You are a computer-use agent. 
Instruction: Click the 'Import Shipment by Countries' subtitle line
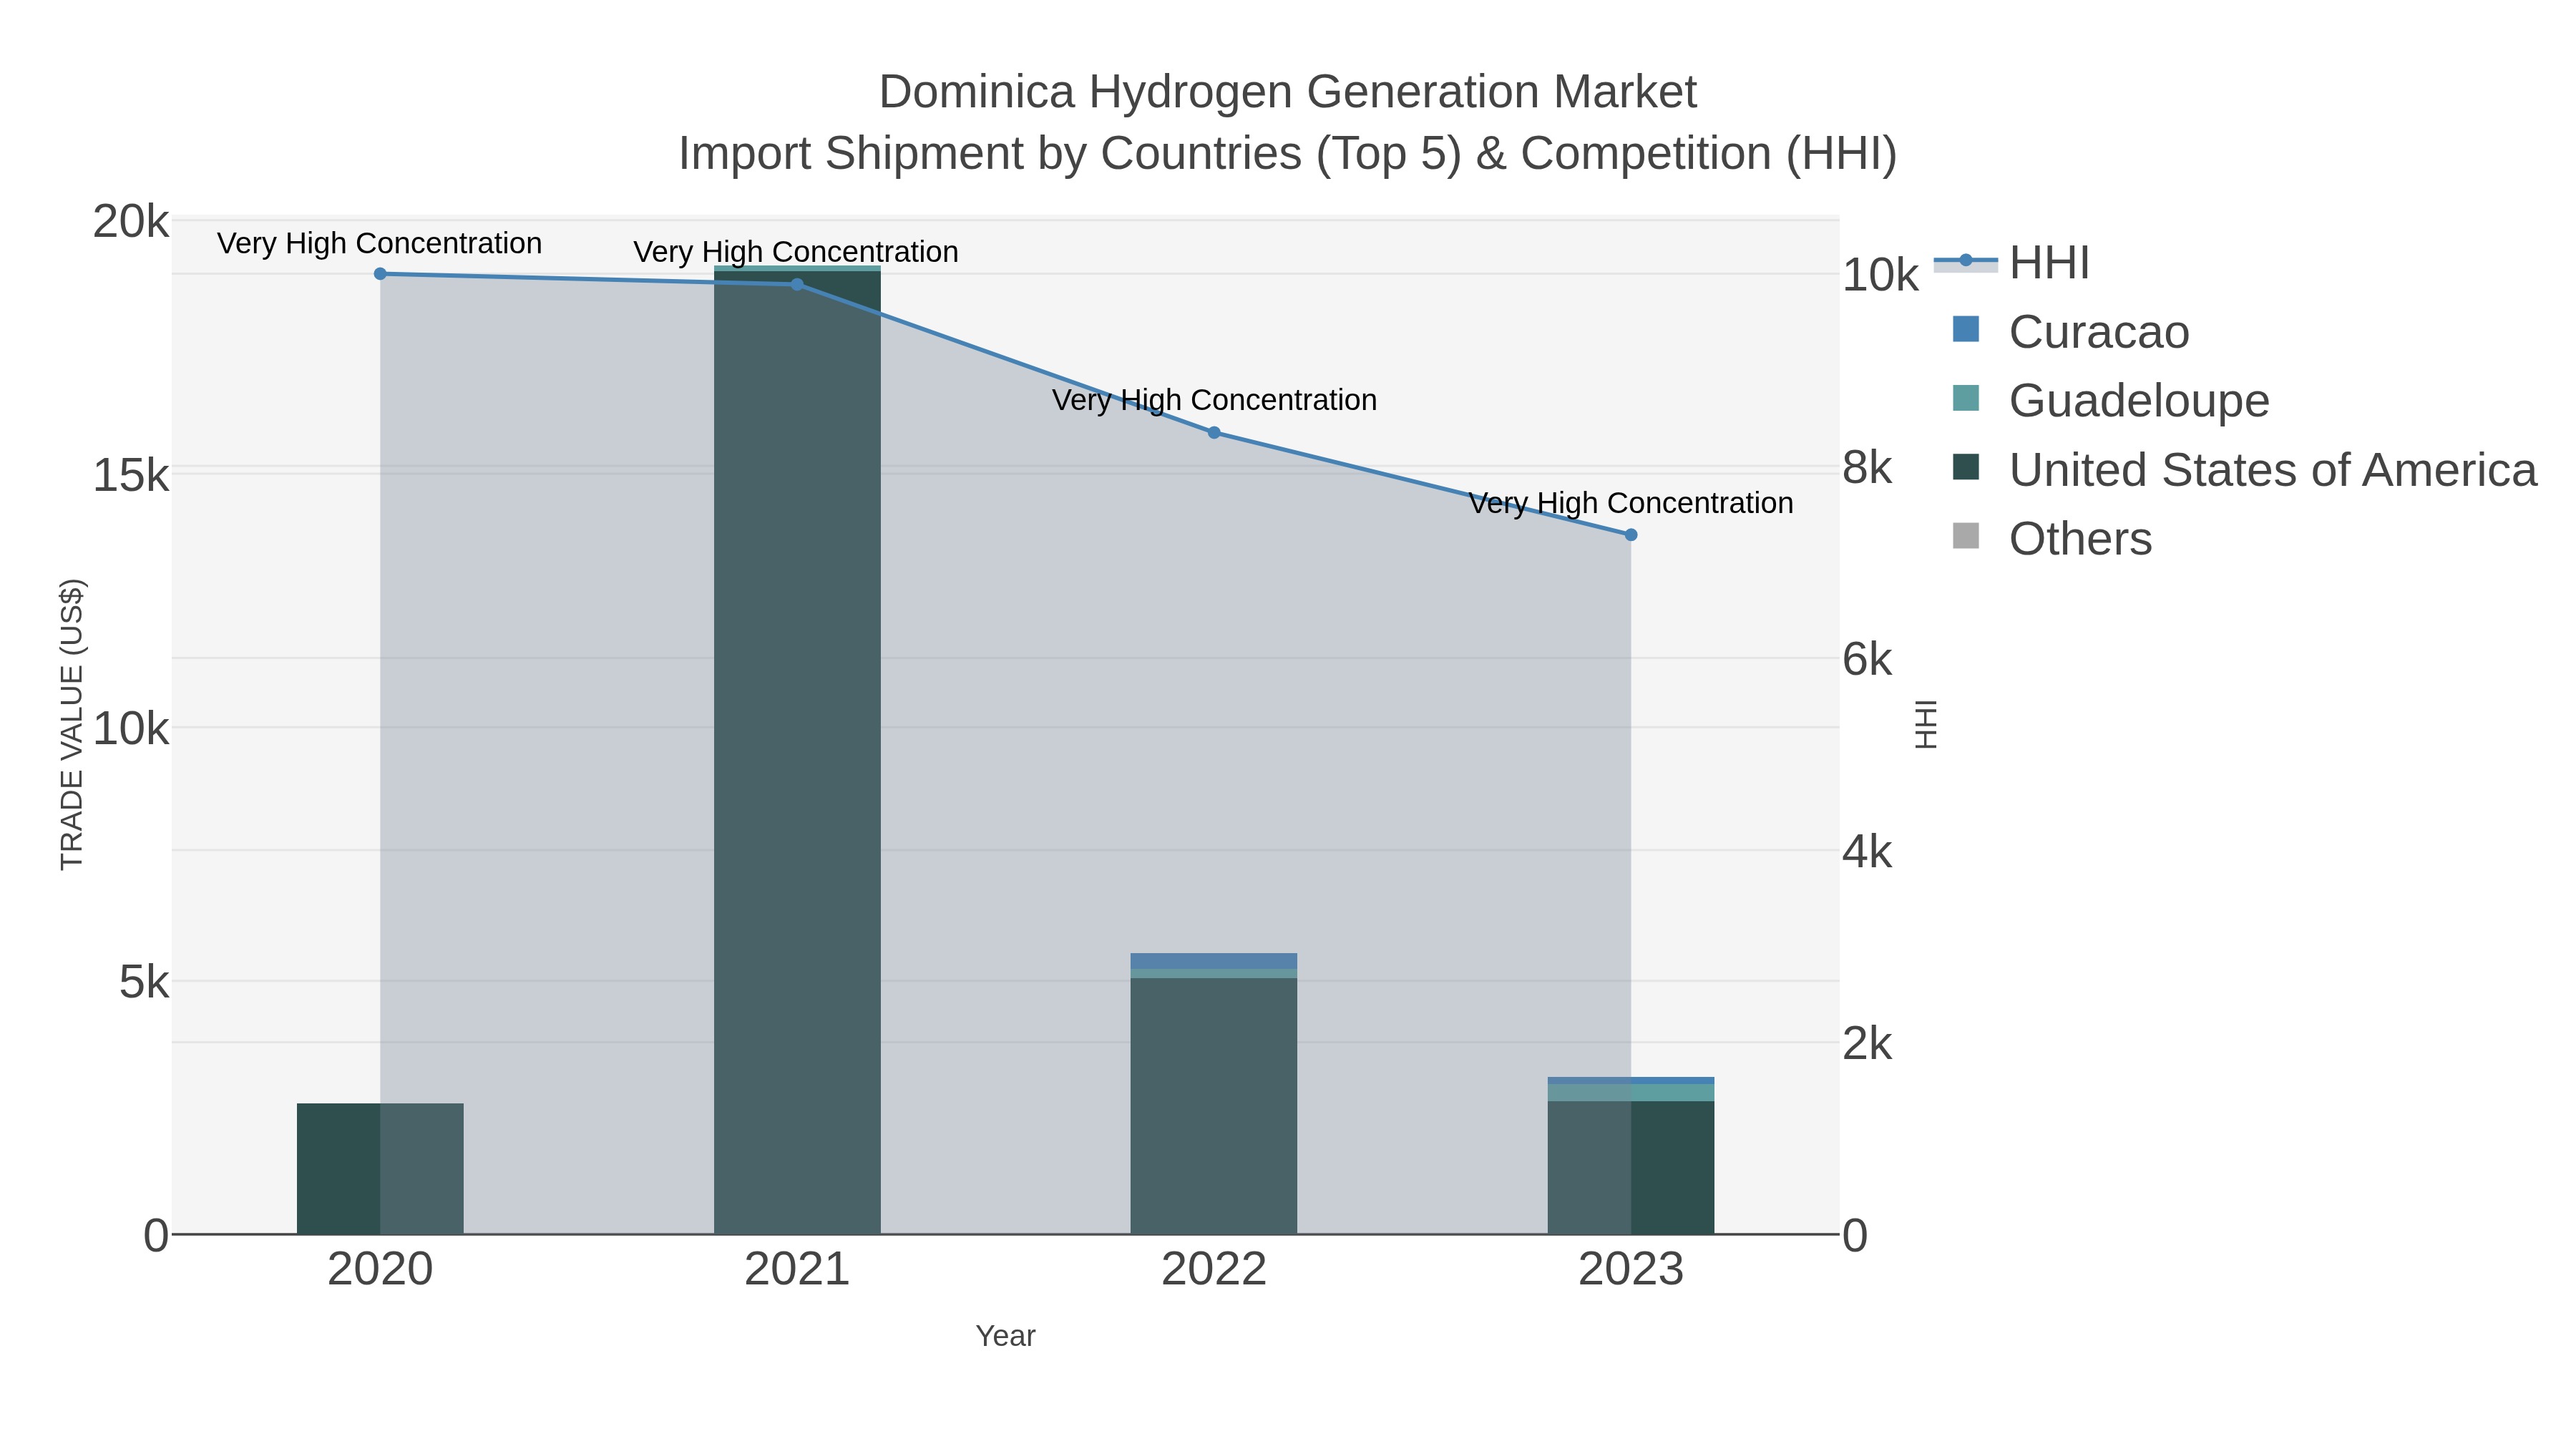click(x=1288, y=154)
